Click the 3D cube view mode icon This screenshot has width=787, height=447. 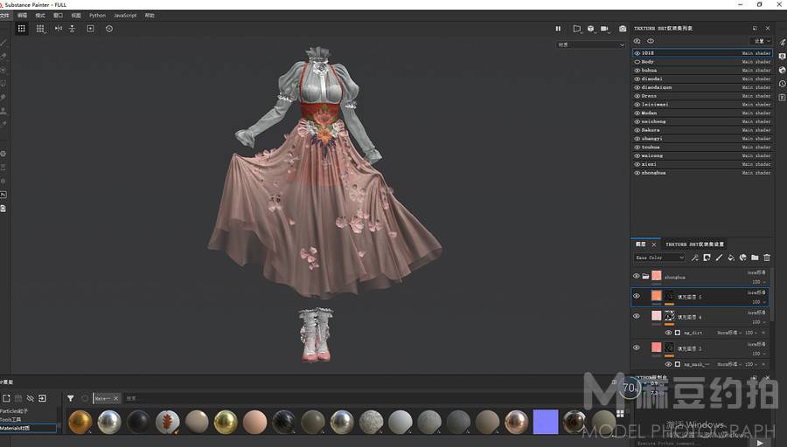(x=591, y=29)
